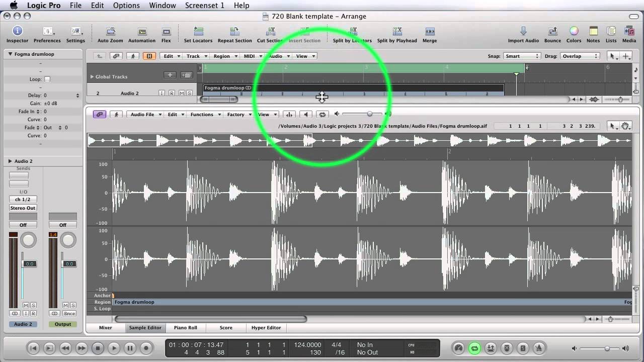The image size is (644, 362).
Task: Open the Colors palette
Action: click(x=574, y=34)
